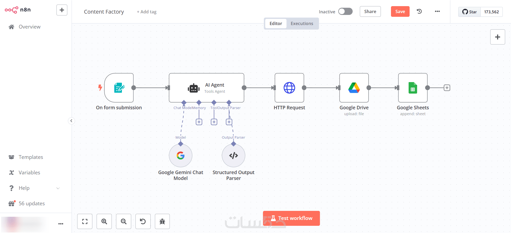Select the AI Agent node
This screenshot has height=233, width=511.
tap(207, 88)
